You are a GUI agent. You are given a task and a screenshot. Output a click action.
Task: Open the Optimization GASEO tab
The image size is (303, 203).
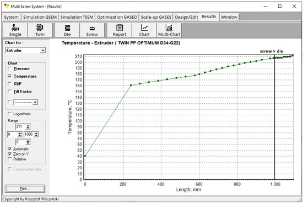[117, 17]
